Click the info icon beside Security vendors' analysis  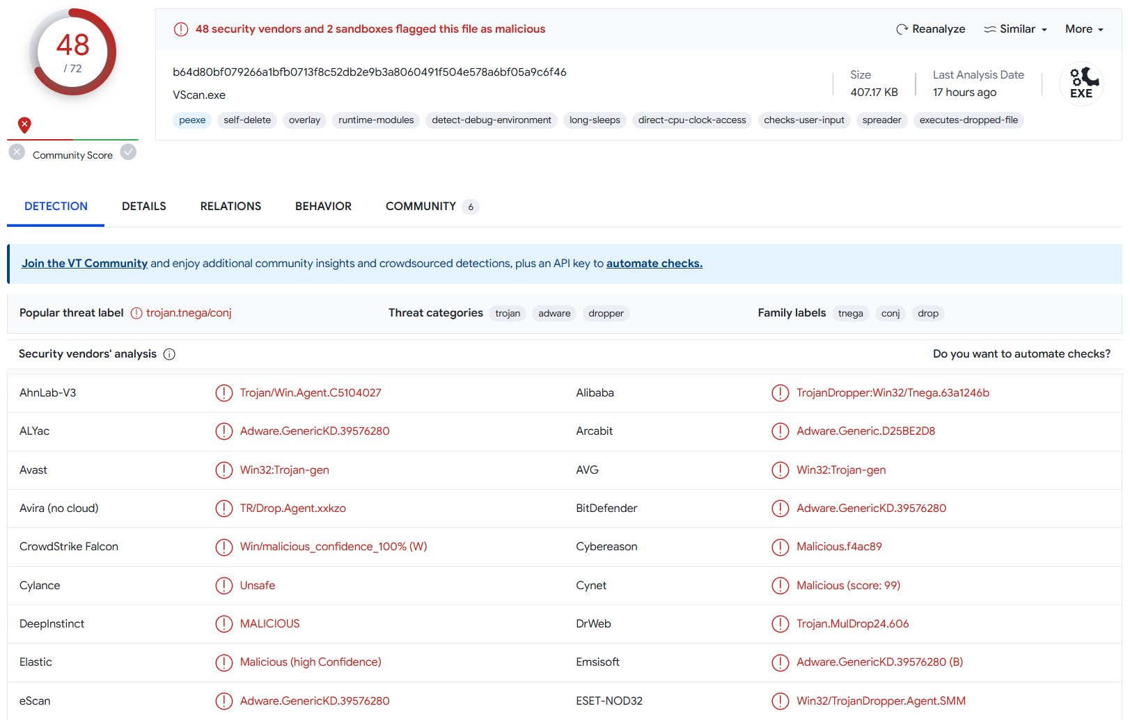[169, 354]
